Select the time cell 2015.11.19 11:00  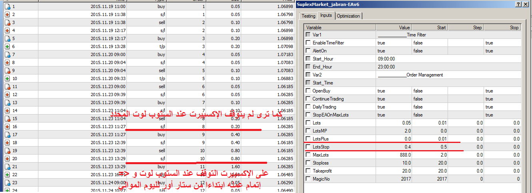108,6
